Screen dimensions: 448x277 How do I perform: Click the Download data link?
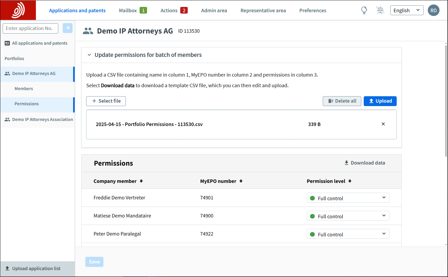click(365, 163)
